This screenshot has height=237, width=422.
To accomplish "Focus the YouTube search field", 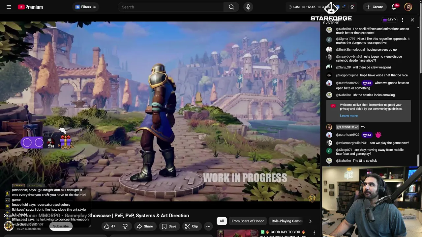I will pyautogui.click(x=170, y=7).
